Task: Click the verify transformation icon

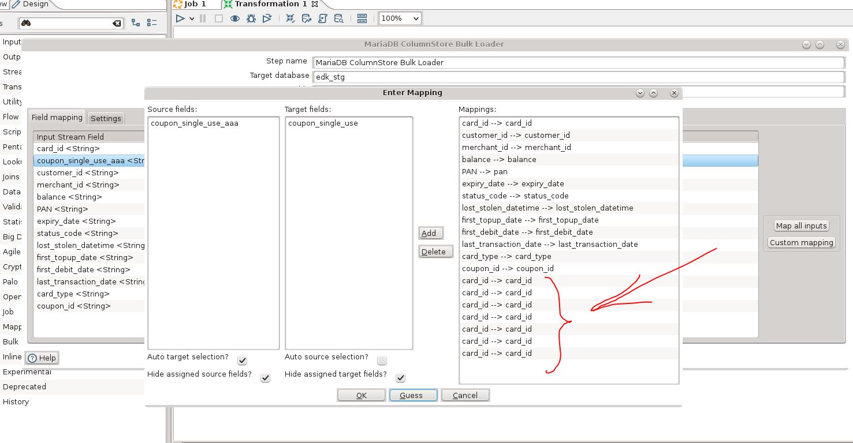Action: [290, 18]
